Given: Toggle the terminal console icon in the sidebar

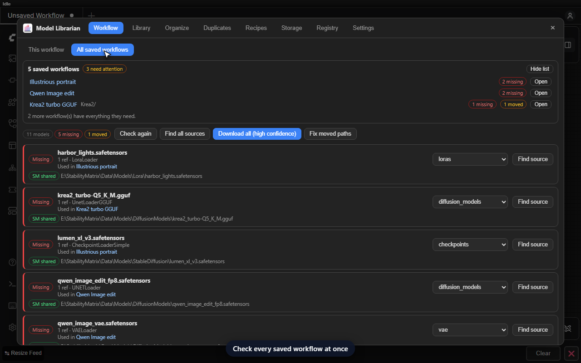Looking at the screenshot, I should coord(12,284).
